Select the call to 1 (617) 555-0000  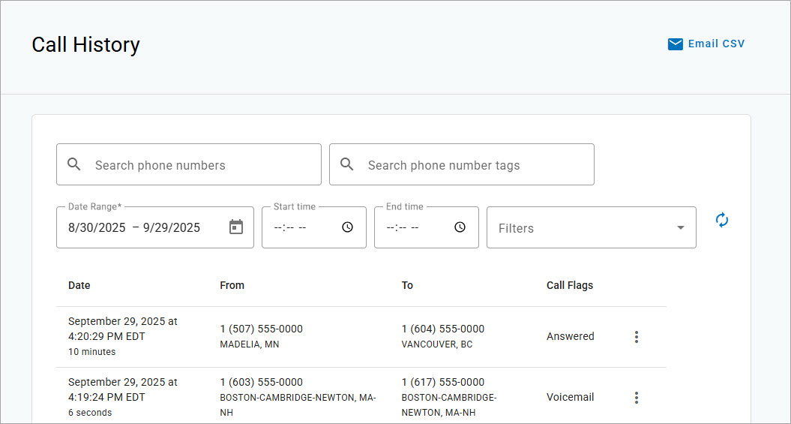(442, 382)
